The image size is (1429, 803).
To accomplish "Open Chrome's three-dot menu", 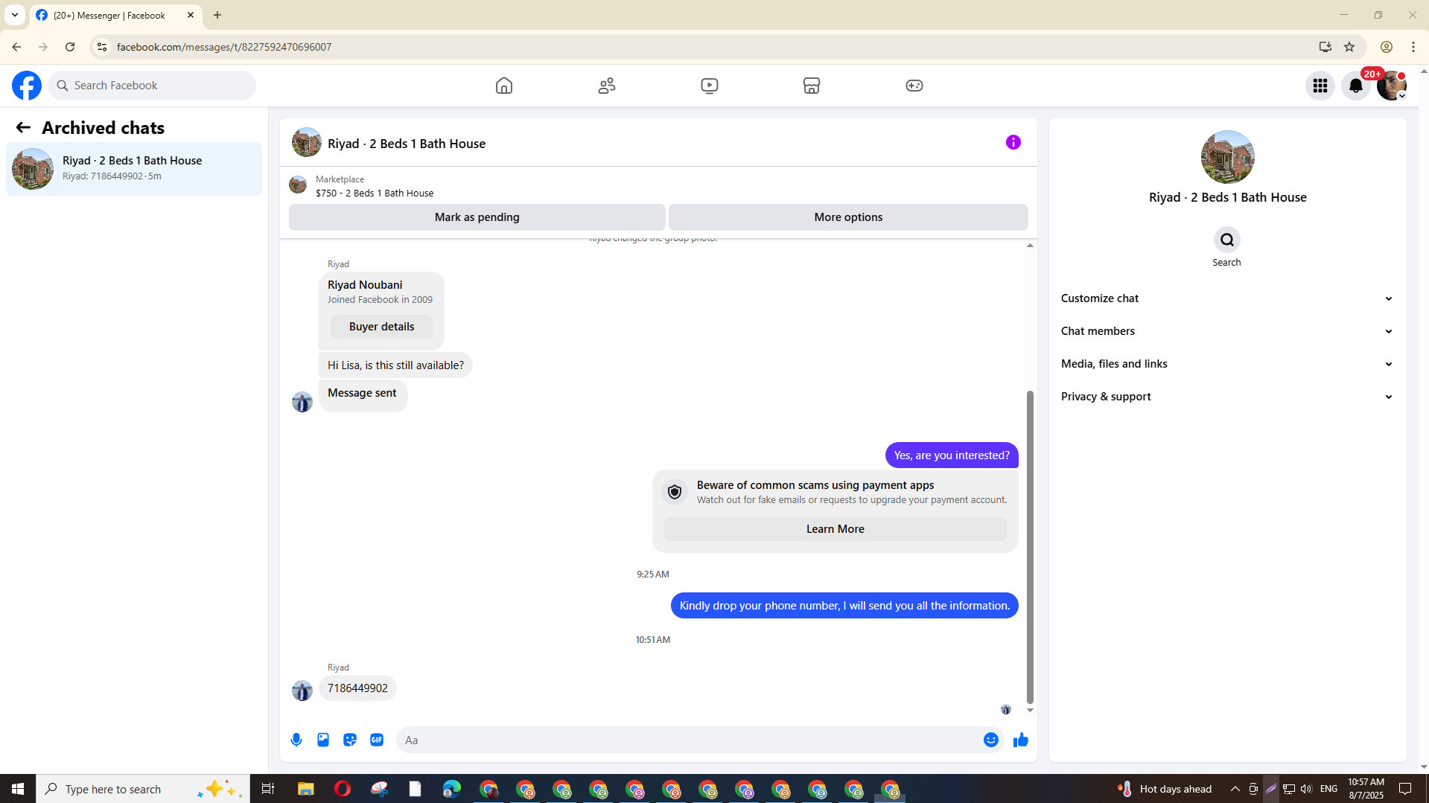I will coord(1413,47).
